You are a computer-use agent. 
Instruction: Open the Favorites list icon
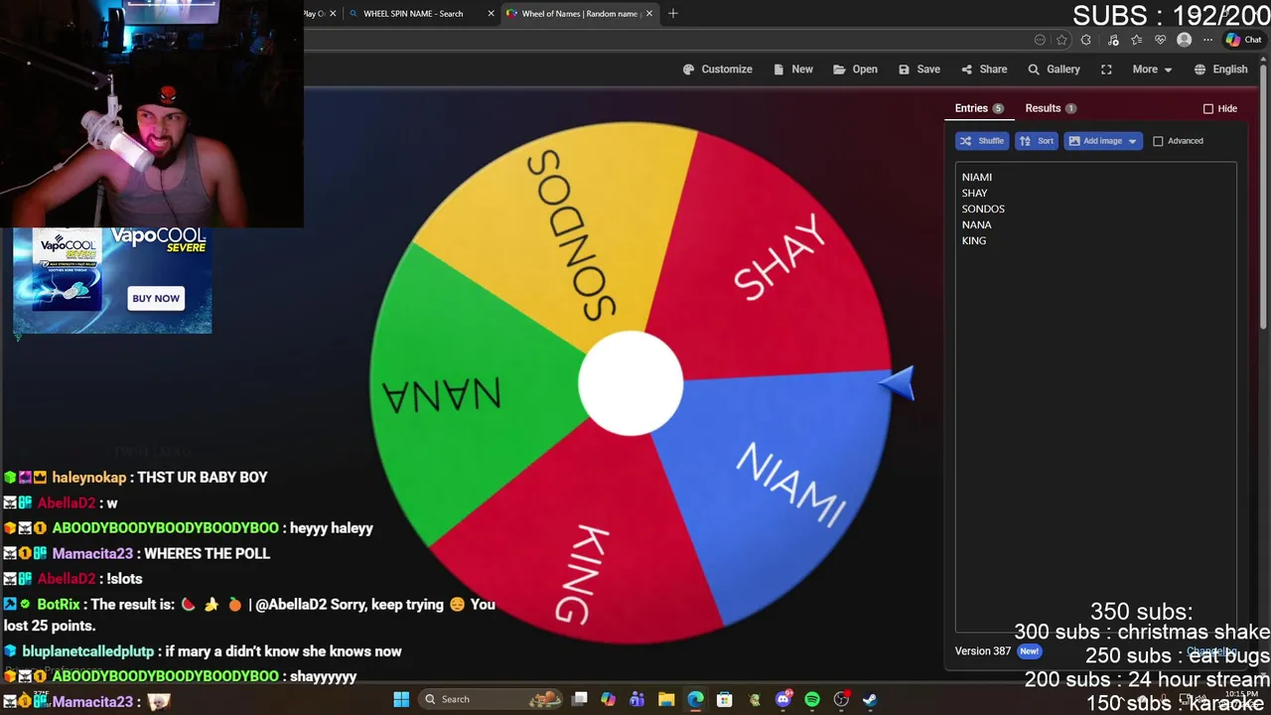coord(1137,40)
